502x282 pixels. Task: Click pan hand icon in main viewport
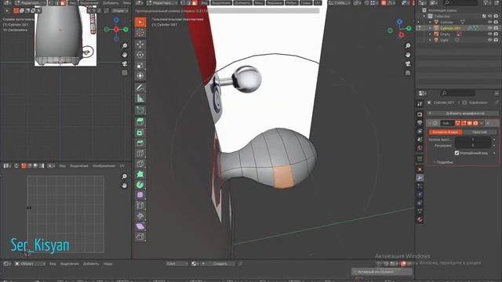[x=408, y=55]
